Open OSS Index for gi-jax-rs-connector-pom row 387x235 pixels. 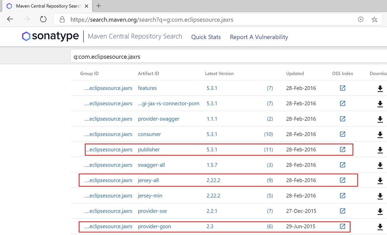[342, 103]
